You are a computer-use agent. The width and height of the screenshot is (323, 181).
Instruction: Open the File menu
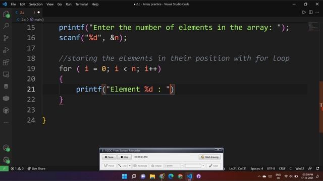click(x=13, y=4)
